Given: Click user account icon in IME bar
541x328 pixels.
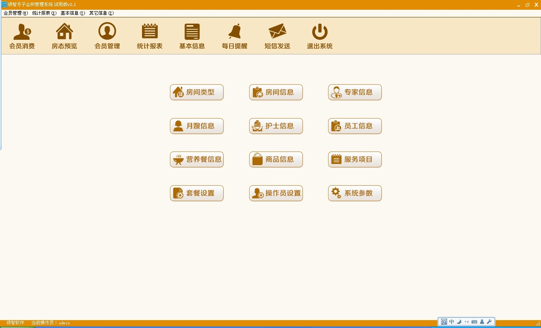Looking at the screenshot, I should coord(482,322).
